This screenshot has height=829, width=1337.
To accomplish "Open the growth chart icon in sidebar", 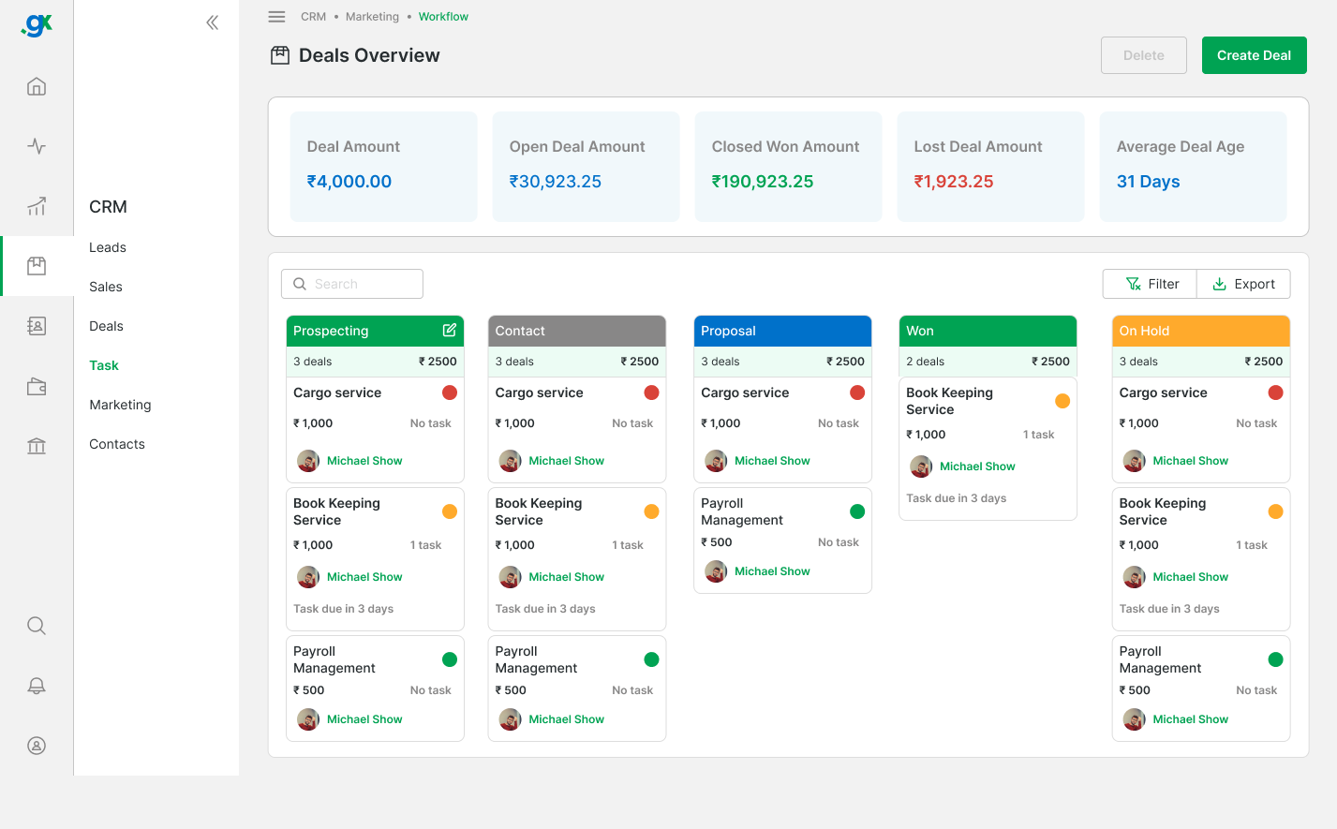I will tap(37, 206).
